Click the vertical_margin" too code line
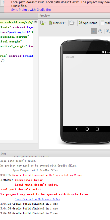 coord(16,46)
